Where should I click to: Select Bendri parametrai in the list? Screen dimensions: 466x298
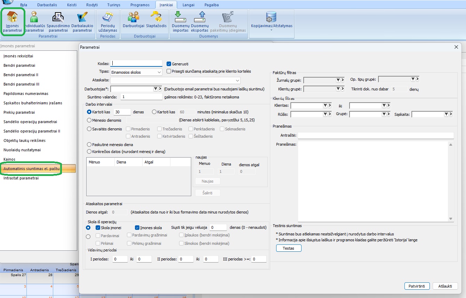coord(19,65)
